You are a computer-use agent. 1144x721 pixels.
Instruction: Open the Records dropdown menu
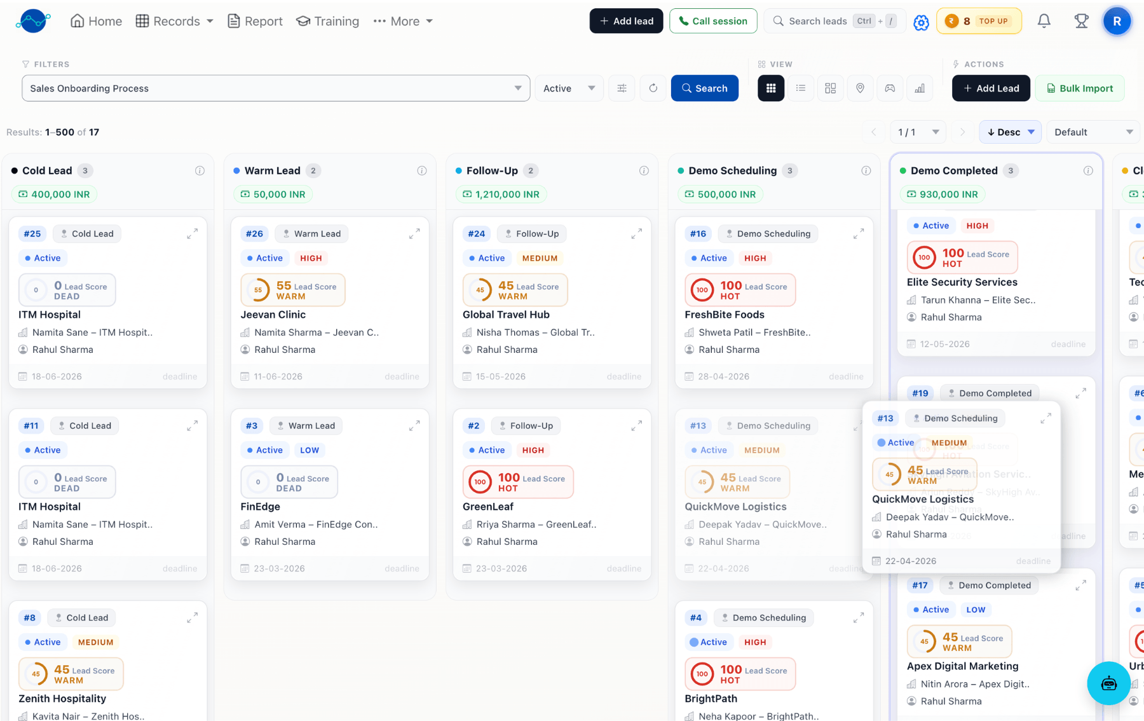175,22
